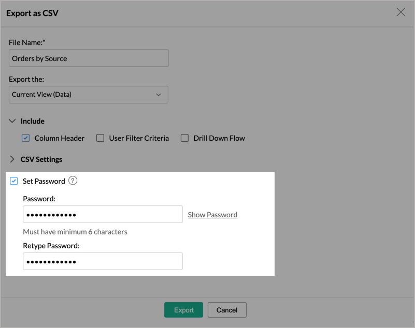The width and height of the screenshot is (415, 328).
Task: Click the help icon beside Set Password
Action: [73, 181]
